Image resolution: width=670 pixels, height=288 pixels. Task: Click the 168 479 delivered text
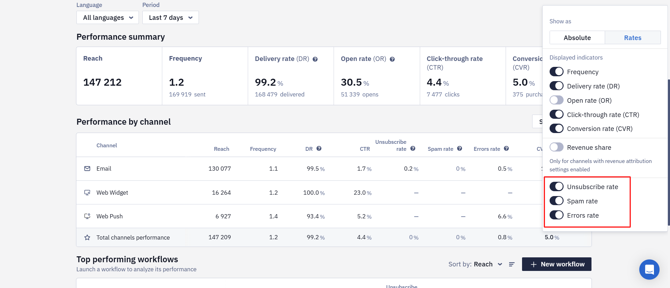[280, 94]
